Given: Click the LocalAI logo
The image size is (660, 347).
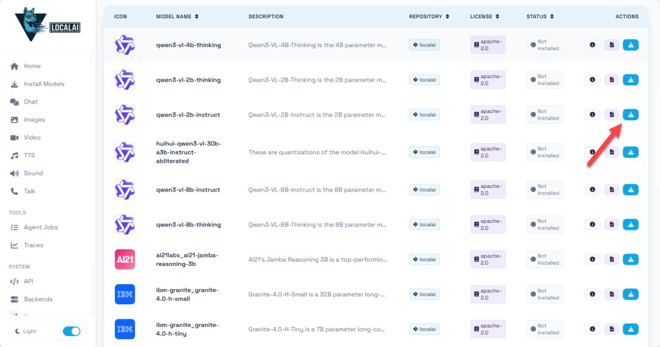Looking at the screenshot, I should point(48,24).
